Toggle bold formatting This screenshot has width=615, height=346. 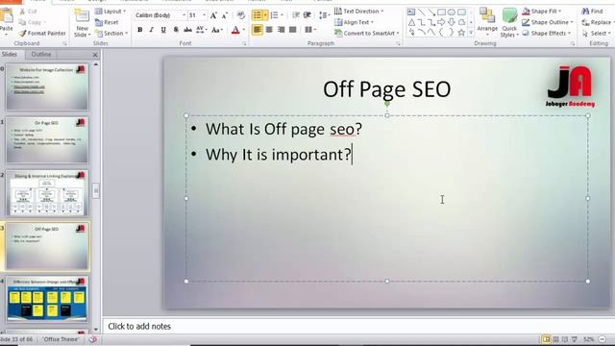point(139,30)
